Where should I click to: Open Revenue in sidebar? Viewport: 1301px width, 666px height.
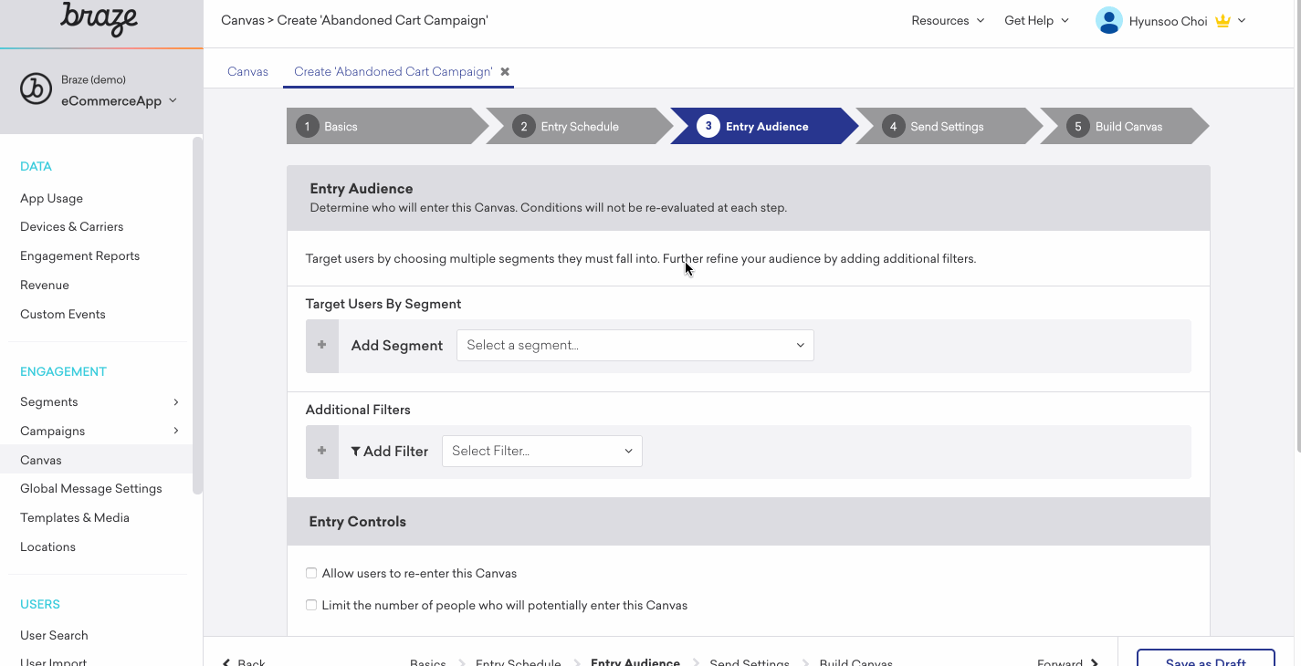coord(45,285)
